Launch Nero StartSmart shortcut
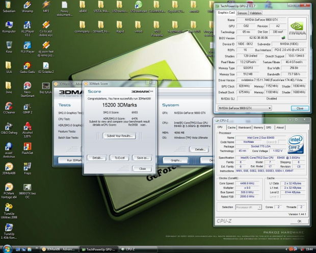This screenshot has width=316, height=253. (x=28, y=89)
